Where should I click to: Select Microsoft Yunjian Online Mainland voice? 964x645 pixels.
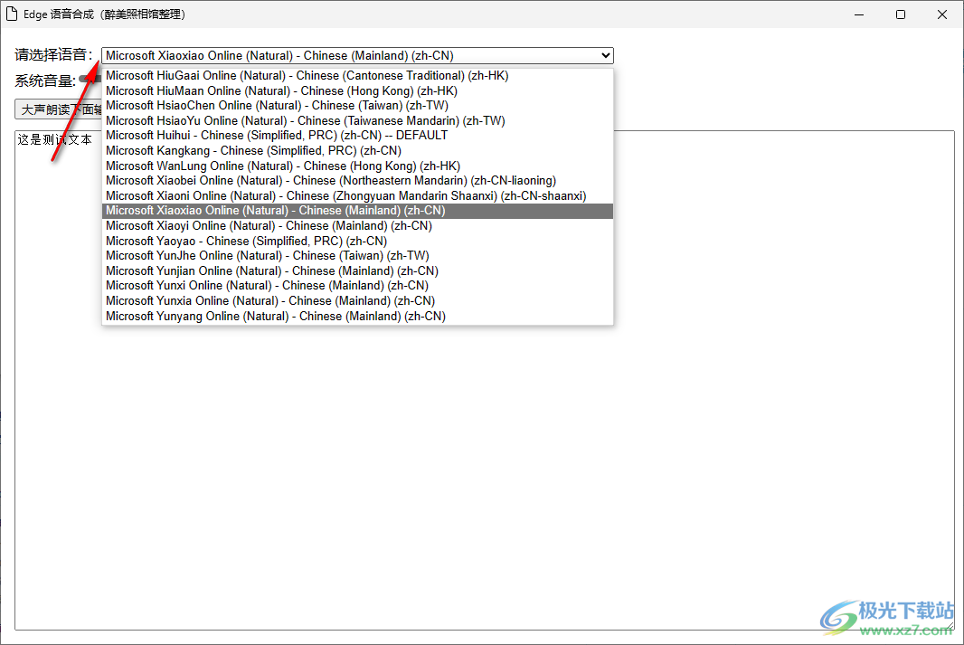[357, 271]
